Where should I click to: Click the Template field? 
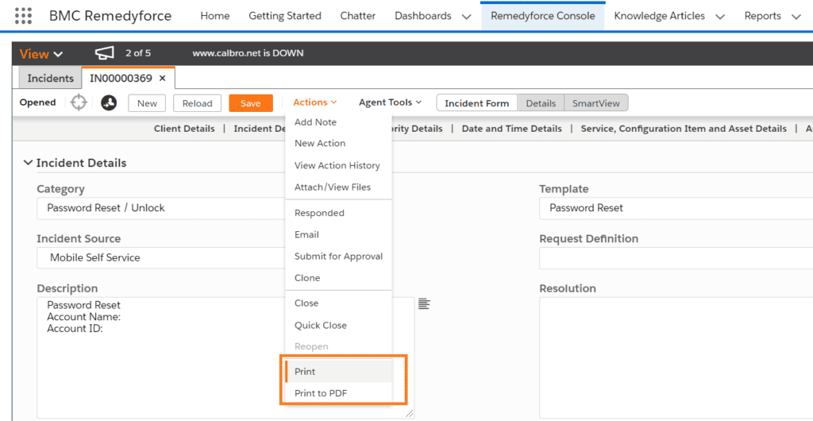click(x=676, y=208)
